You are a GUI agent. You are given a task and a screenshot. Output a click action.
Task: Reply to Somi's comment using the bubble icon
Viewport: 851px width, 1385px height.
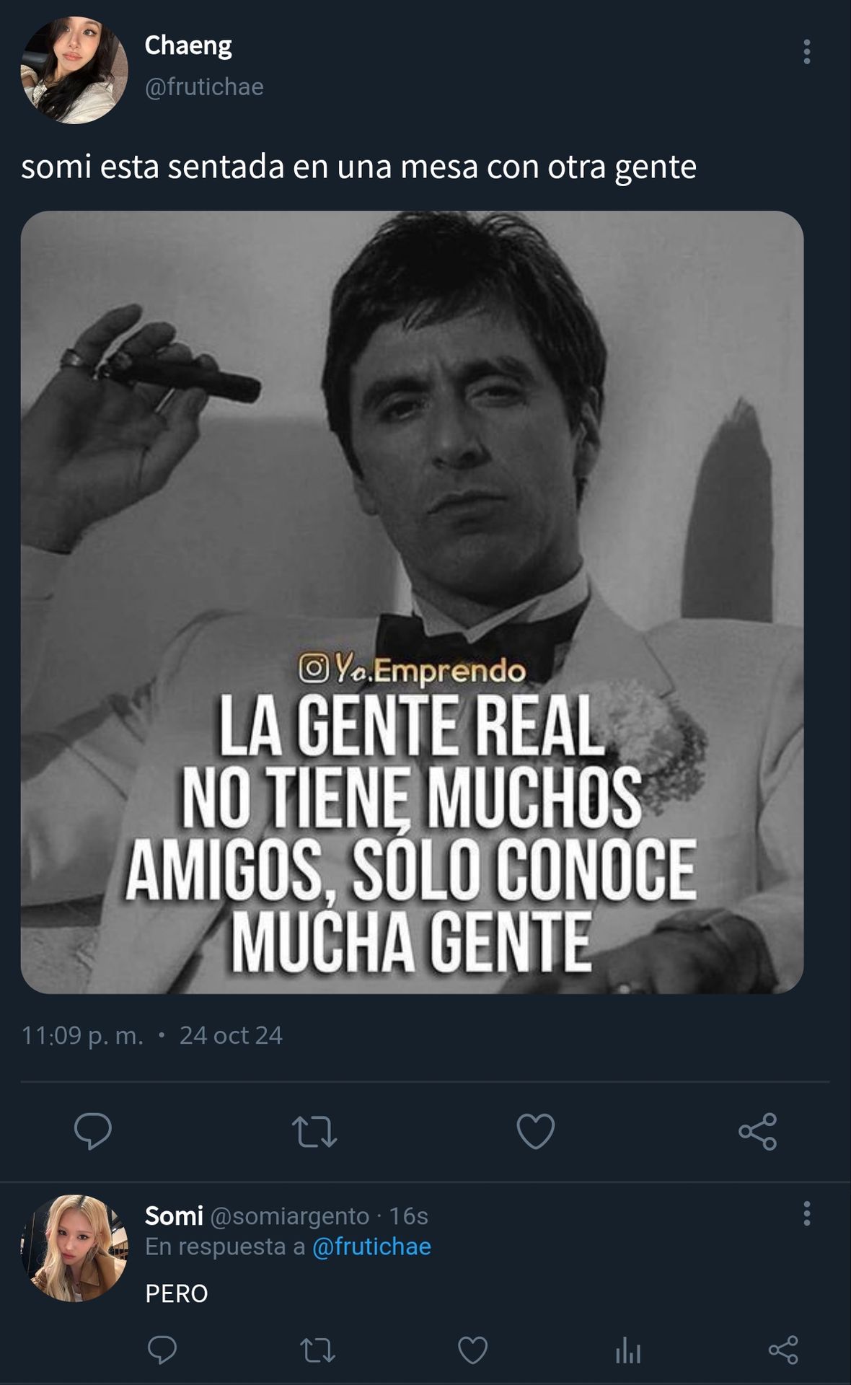162,1350
